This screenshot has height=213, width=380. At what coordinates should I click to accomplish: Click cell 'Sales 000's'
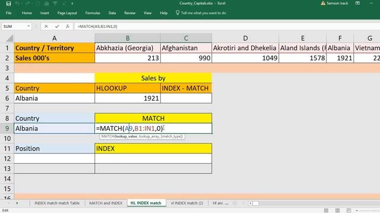coord(54,58)
